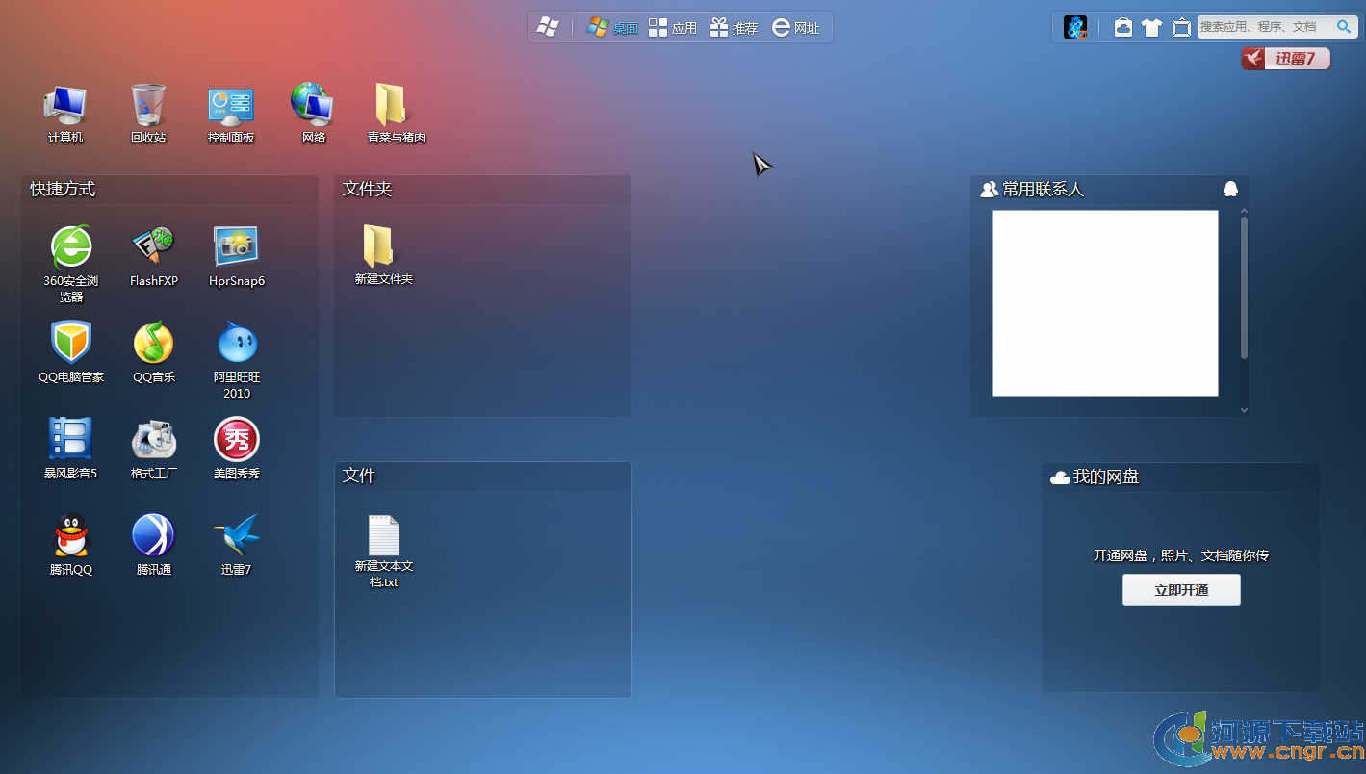Click the QQ bell icon in 常用联系人 panel
1366x774 pixels.
click(1229, 190)
